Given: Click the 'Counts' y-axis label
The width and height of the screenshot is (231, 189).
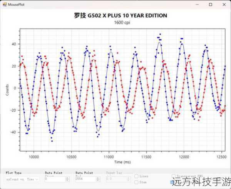Looking at the screenshot, I should [7, 90].
